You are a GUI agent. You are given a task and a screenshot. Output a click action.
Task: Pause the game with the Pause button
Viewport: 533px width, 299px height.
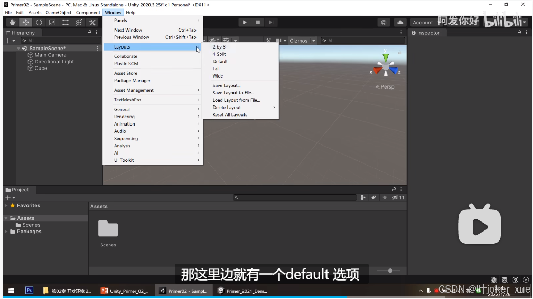pyautogui.click(x=258, y=22)
